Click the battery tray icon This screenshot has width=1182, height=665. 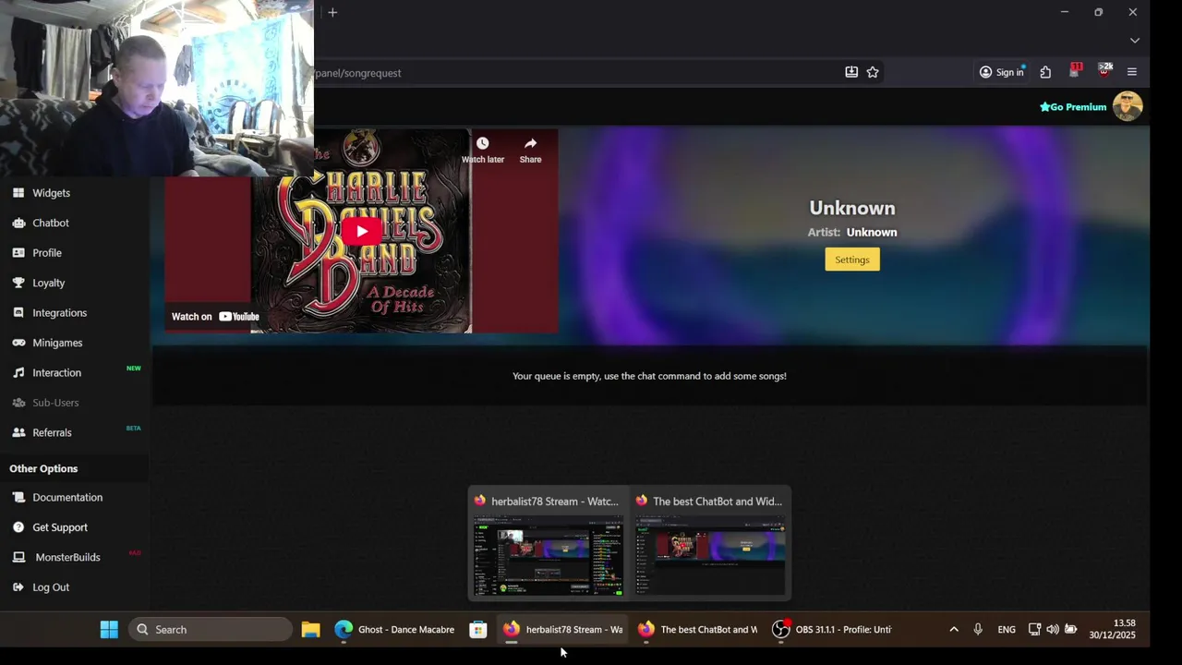point(1071,630)
